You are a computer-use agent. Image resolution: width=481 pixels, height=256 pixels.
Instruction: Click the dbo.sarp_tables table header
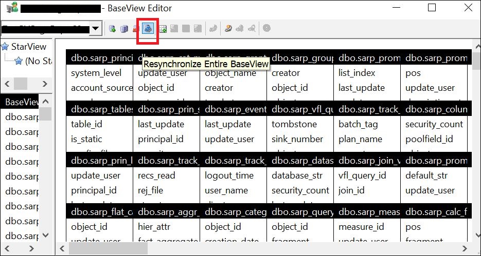100,109
